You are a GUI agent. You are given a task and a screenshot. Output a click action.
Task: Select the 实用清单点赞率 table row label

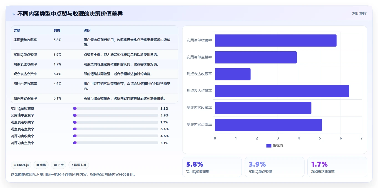click(x=25, y=55)
